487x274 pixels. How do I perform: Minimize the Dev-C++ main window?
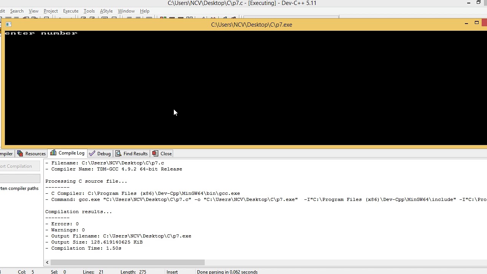469,3
